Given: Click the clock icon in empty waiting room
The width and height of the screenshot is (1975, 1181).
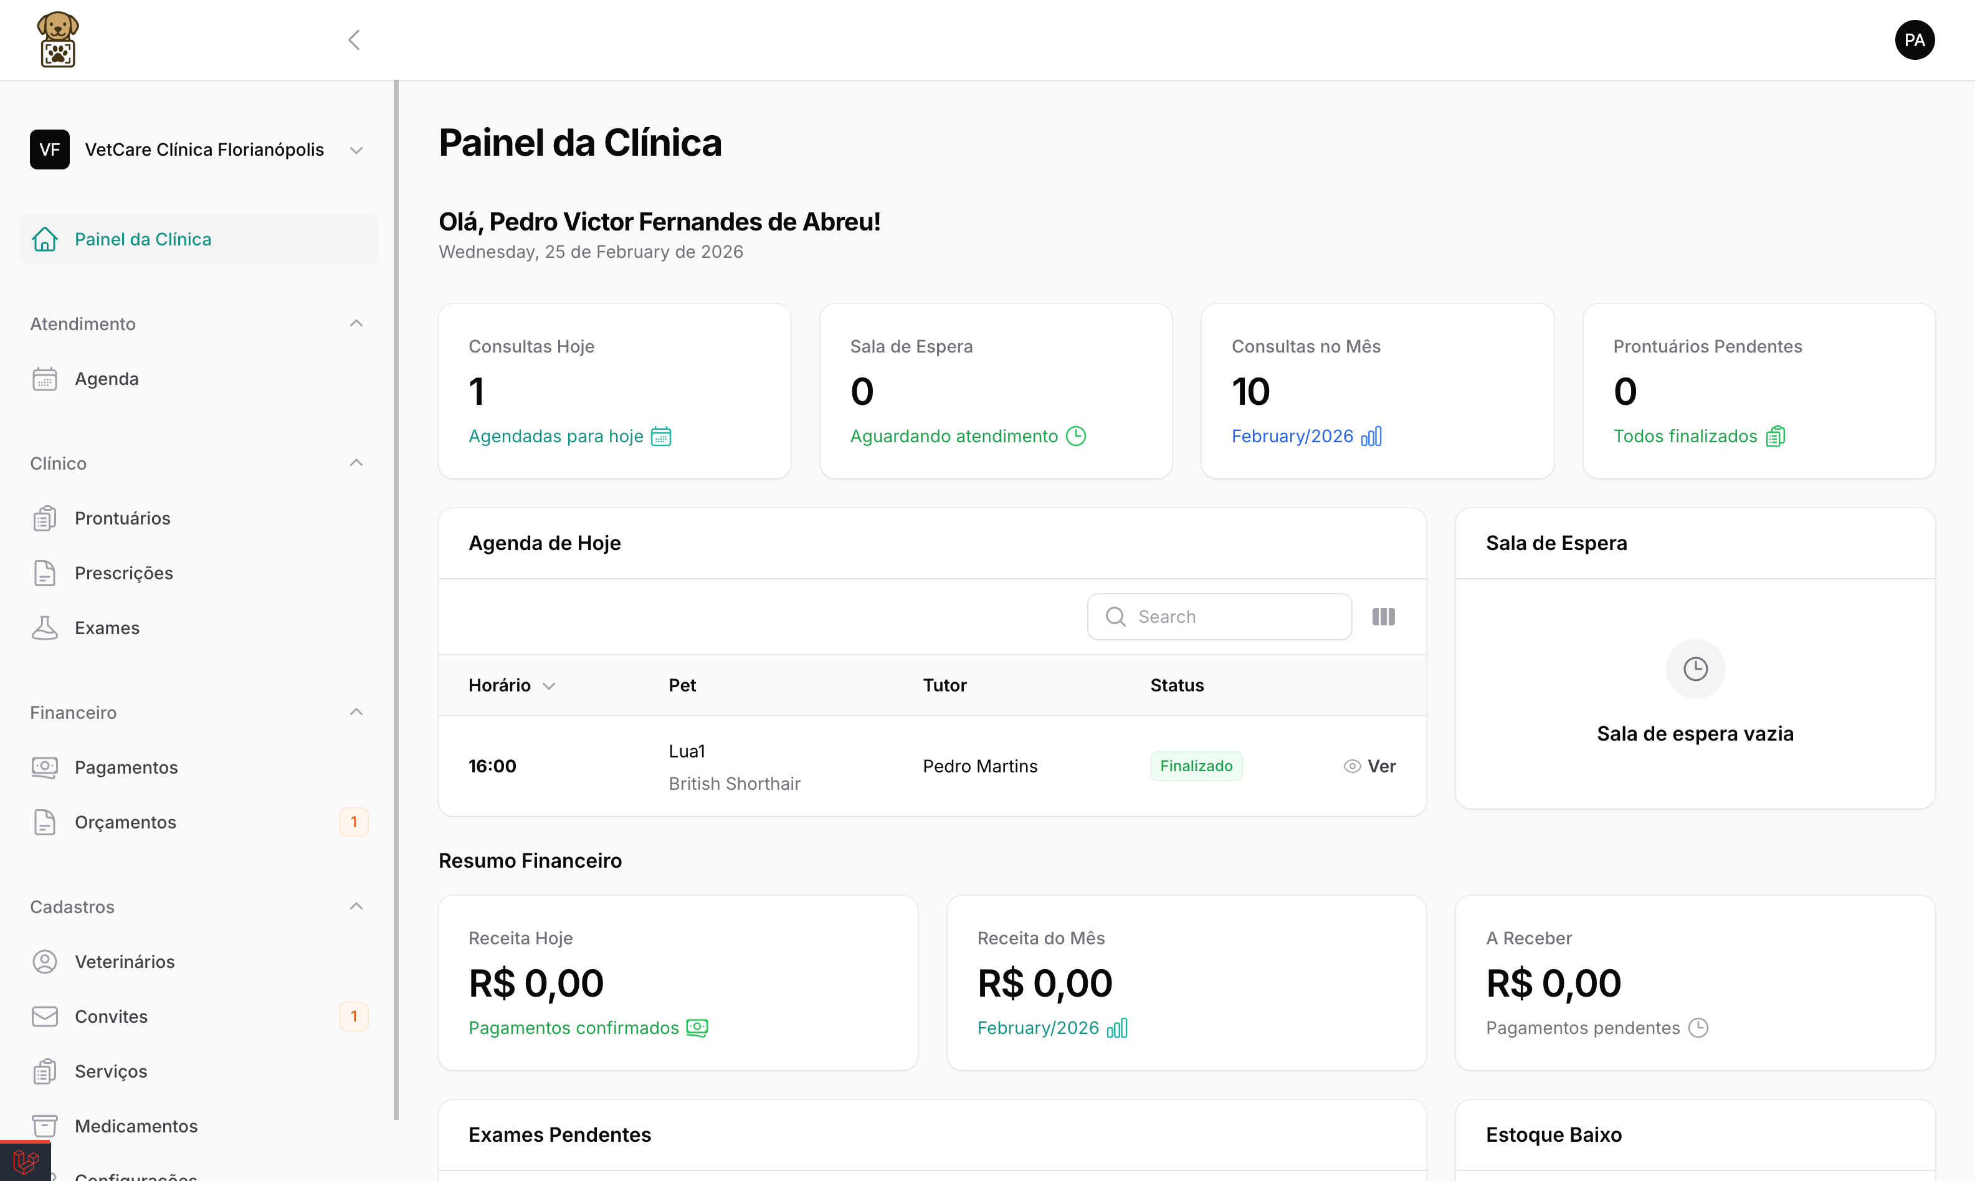Looking at the screenshot, I should click(x=1695, y=668).
